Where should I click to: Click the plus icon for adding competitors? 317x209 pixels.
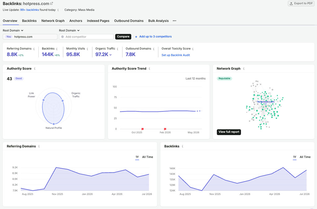[x=136, y=37]
